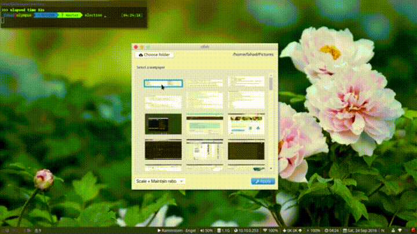Click the 1.1G memory indicator in the status bar

click(224, 231)
